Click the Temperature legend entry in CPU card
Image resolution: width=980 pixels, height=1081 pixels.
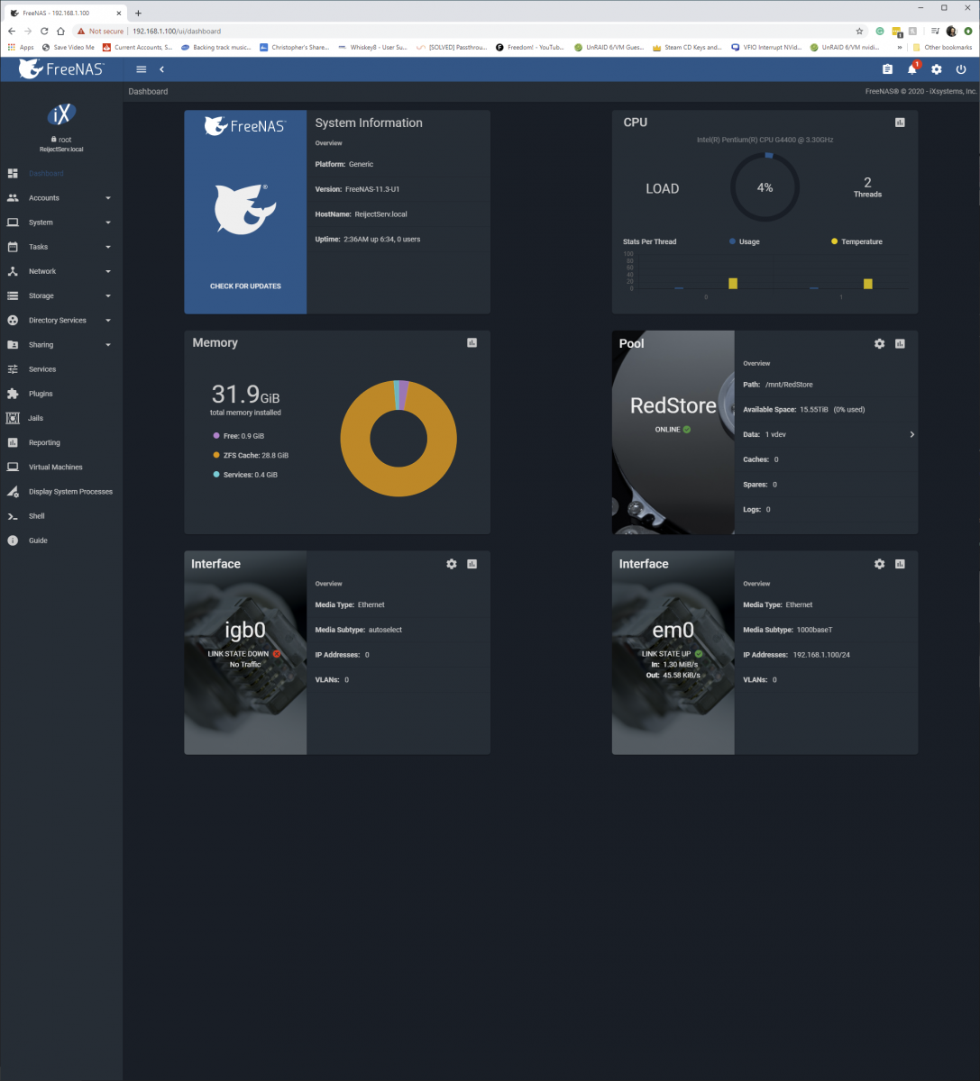pos(856,241)
